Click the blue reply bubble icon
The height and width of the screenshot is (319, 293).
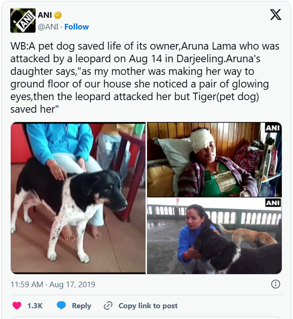point(61,305)
